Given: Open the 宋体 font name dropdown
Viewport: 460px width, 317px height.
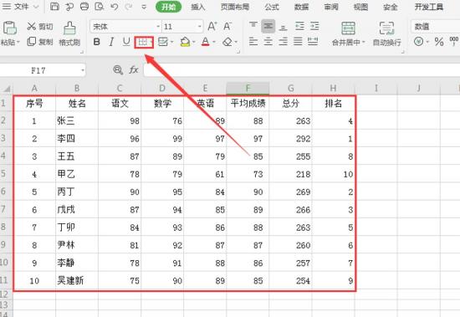Looking at the screenshot, I should (x=158, y=27).
